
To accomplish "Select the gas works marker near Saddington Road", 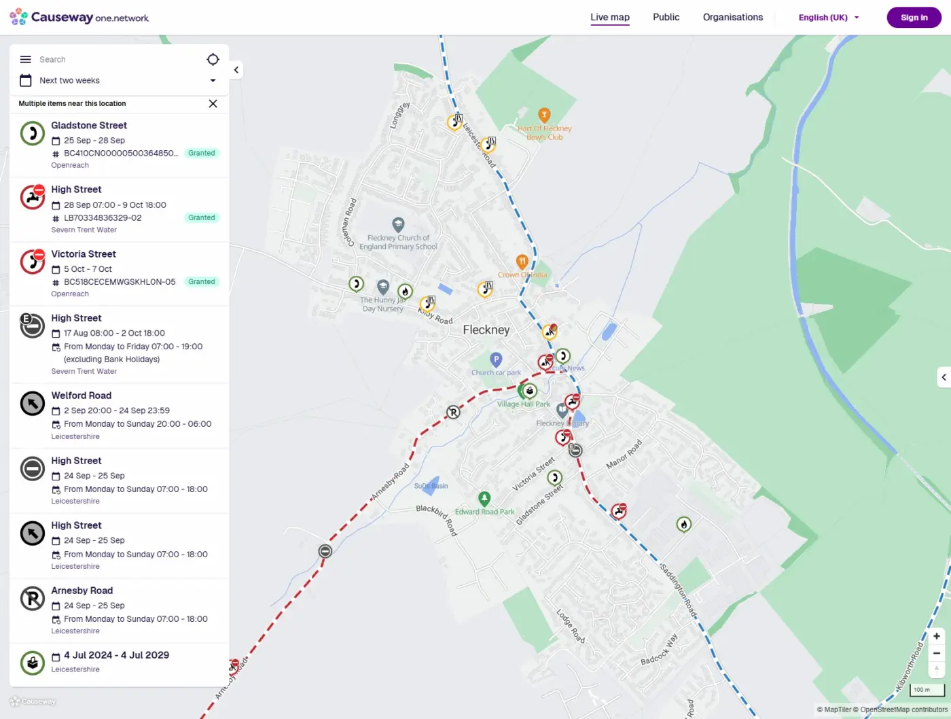I will tap(684, 524).
